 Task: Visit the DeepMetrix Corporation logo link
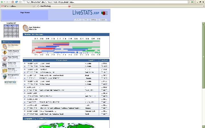coord(11,83)
